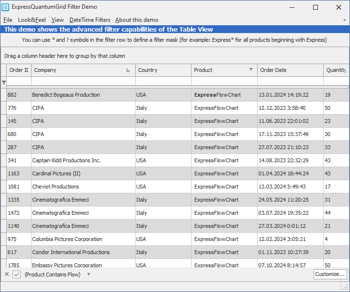The image size is (350, 292).
Task: Click the filter icon in Product header
Action: 251,69
